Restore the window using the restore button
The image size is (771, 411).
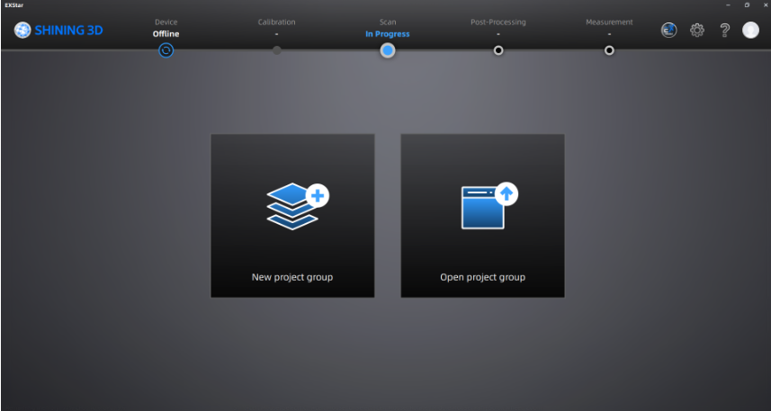[x=747, y=4]
